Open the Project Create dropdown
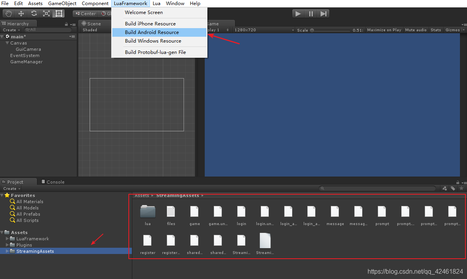 (12, 189)
